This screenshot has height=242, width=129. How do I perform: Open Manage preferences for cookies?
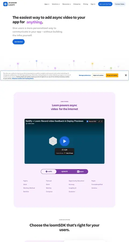(85, 75)
